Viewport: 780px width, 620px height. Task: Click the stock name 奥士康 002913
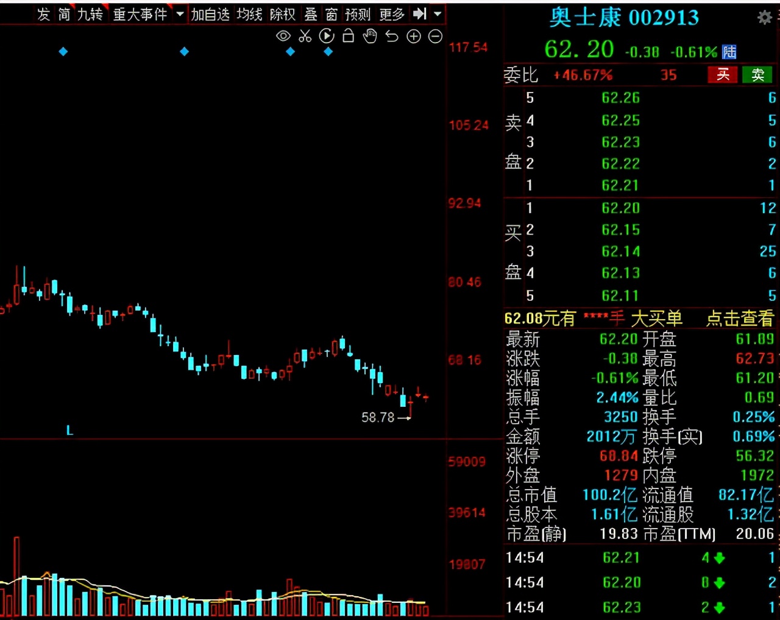[x=624, y=18]
